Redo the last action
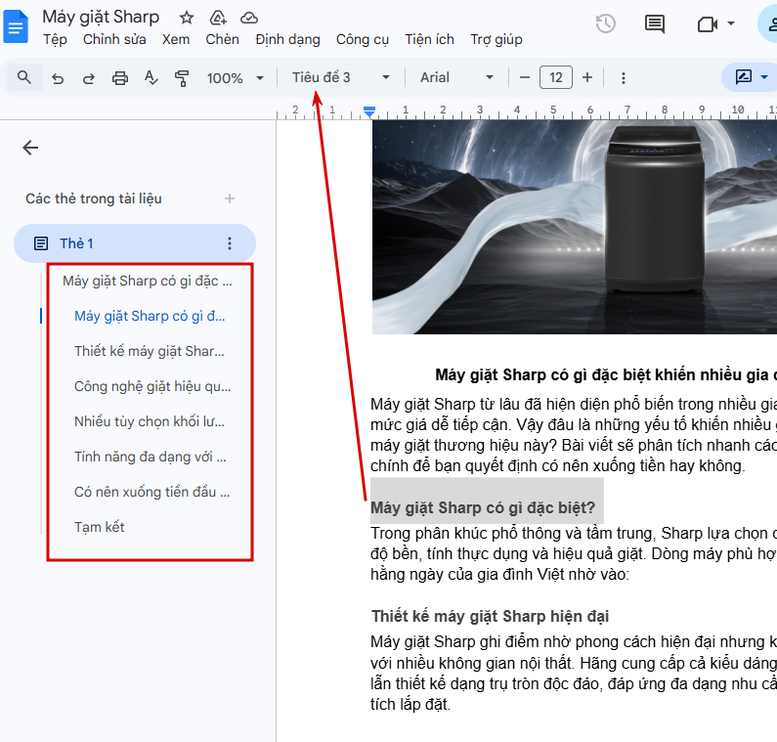 tap(89, 78)
